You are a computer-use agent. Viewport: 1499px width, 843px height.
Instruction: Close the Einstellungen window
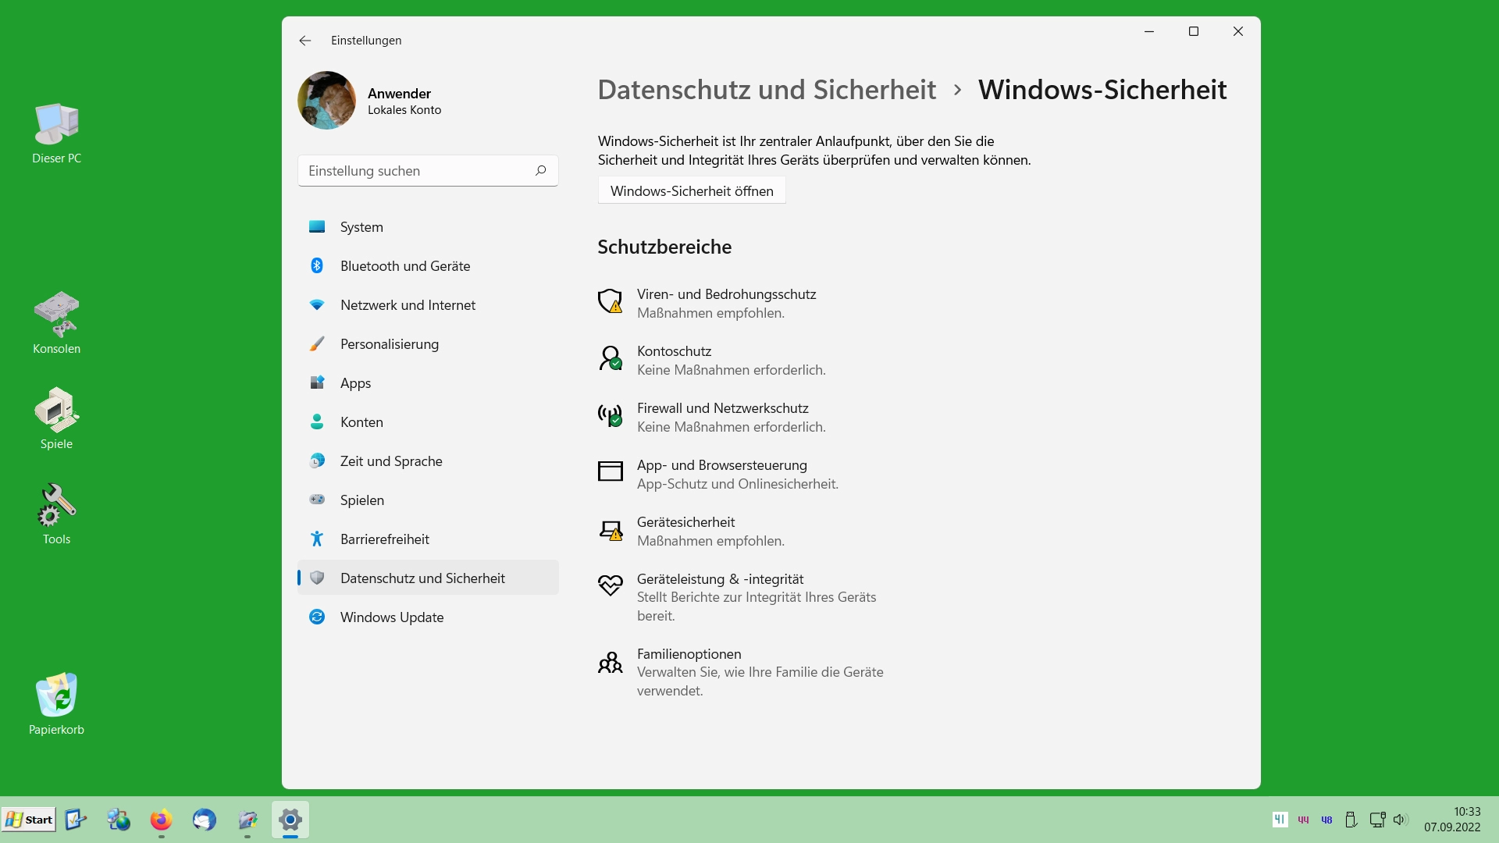pyautogui.click(x=1238, y=31)
